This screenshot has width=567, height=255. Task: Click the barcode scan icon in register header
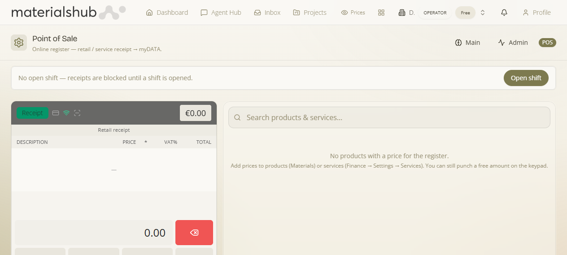[x=77, y=113]
